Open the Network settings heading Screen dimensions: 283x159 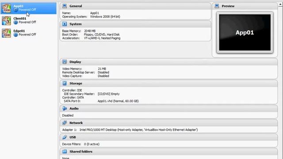[76, 123]
